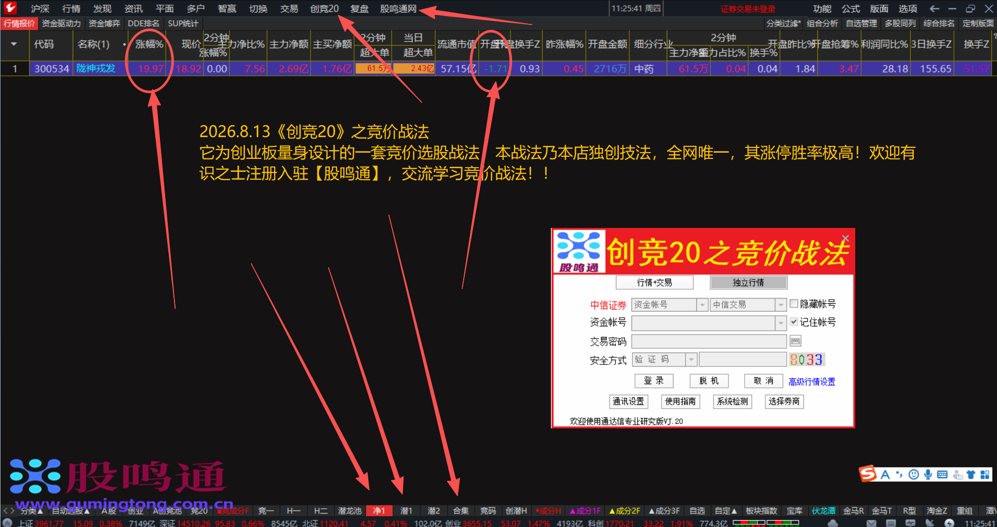Switch to the DDE排名 tab
This screenshot has width=997, height=527.
tap(143, 23)
